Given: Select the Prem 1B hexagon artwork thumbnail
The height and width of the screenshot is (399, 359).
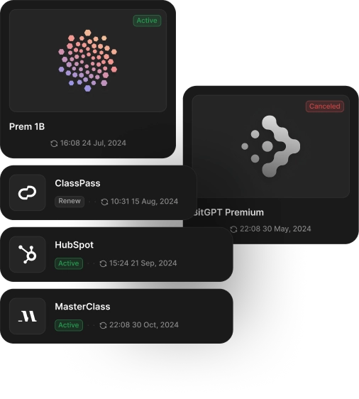Looking at the screenshot, I should [88, 60].
